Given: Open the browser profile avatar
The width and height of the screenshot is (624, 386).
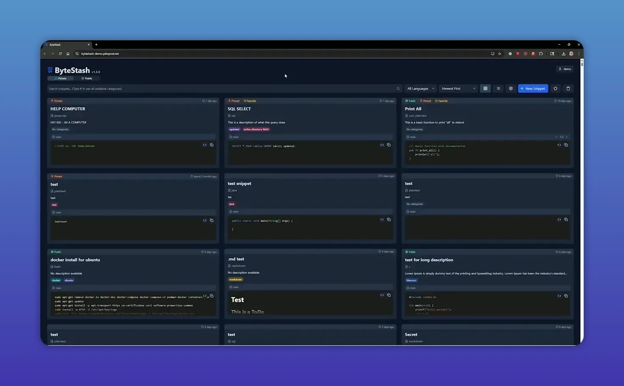Looking at the screenshot, I should coord(571,54).
